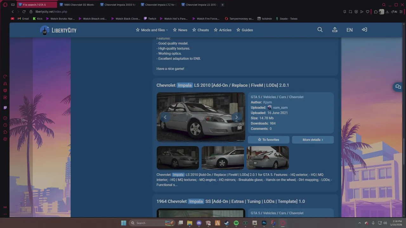Open the Chevrolet Impala LS 2010 title link

223,85
